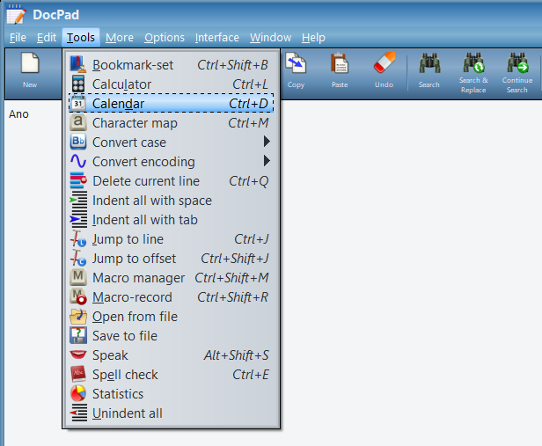542x446 pixels.
Task: Click the Convert encoding wave icon
Action: coord(78,161)
